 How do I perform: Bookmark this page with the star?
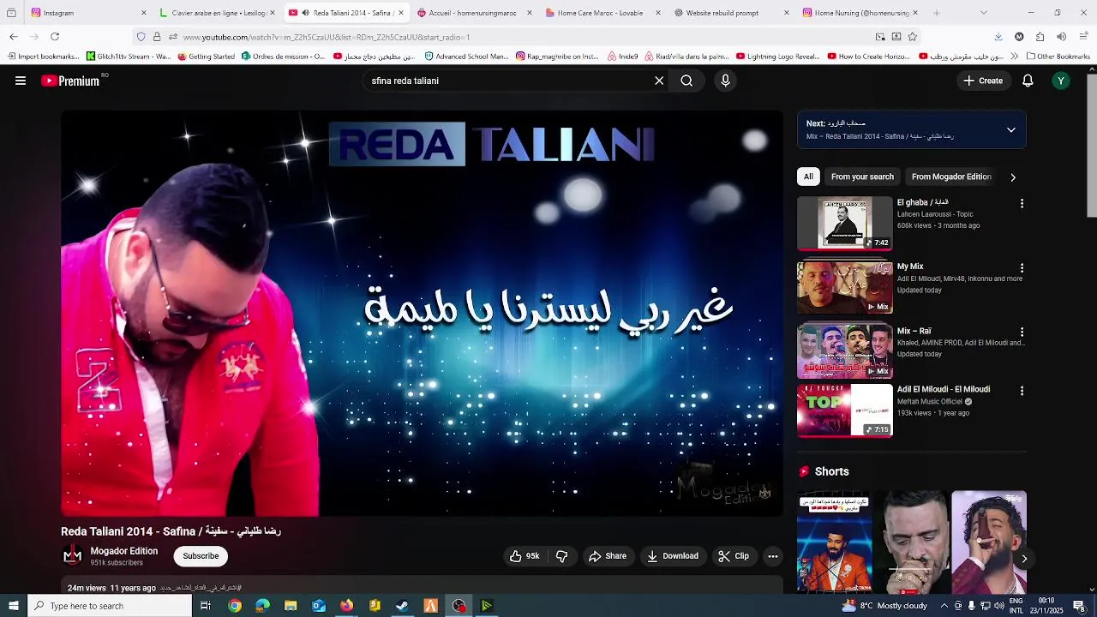pos(912,37)
